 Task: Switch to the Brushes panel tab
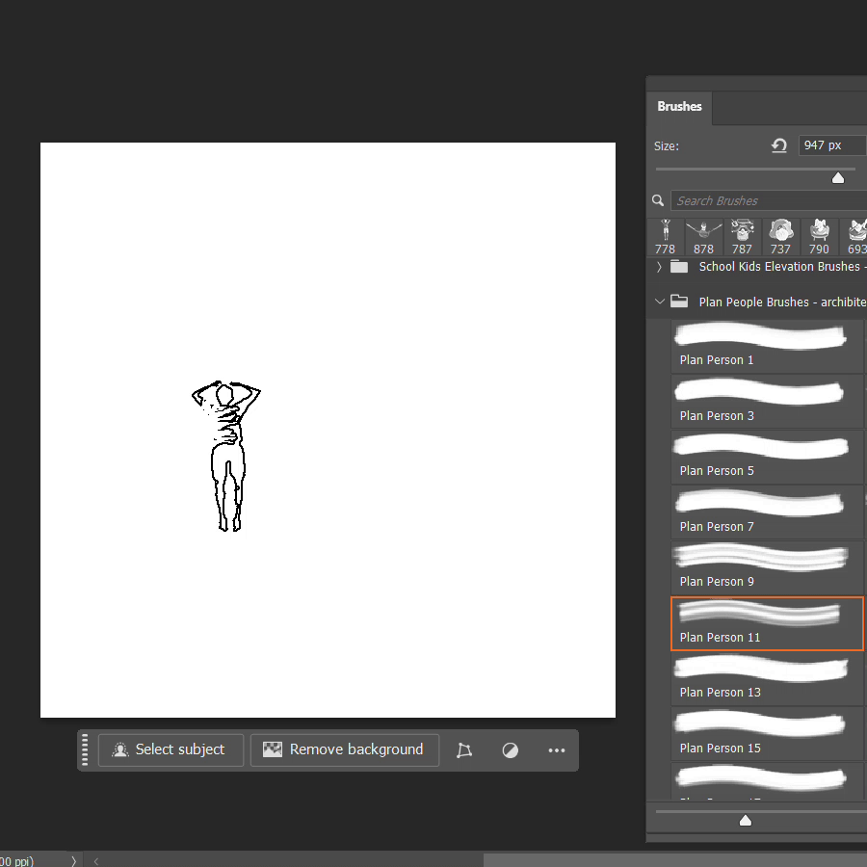pos(679,107)
